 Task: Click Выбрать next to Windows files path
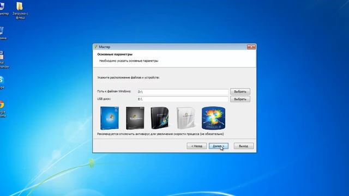coord(240,91)
